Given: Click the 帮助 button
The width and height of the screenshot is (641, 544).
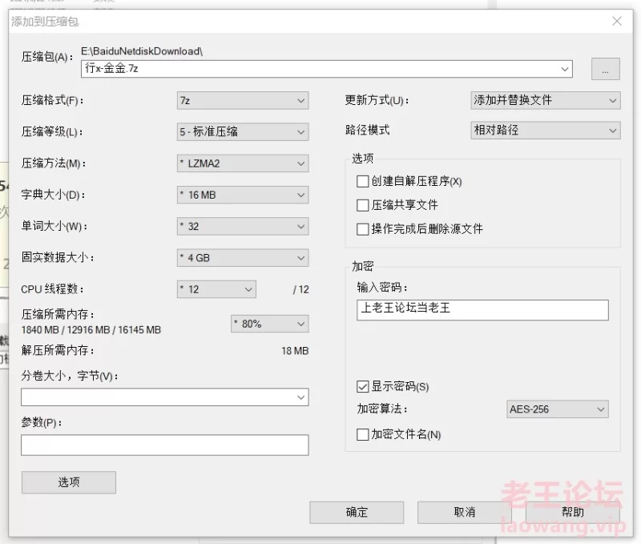Looking at the screenshot, I should 572,513.
